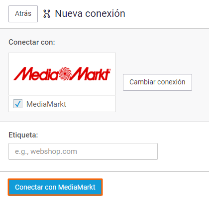Click the MediaMarkt logo image
Image resolution: width=209 pixels, height=200 pixels.
(62, 74)
